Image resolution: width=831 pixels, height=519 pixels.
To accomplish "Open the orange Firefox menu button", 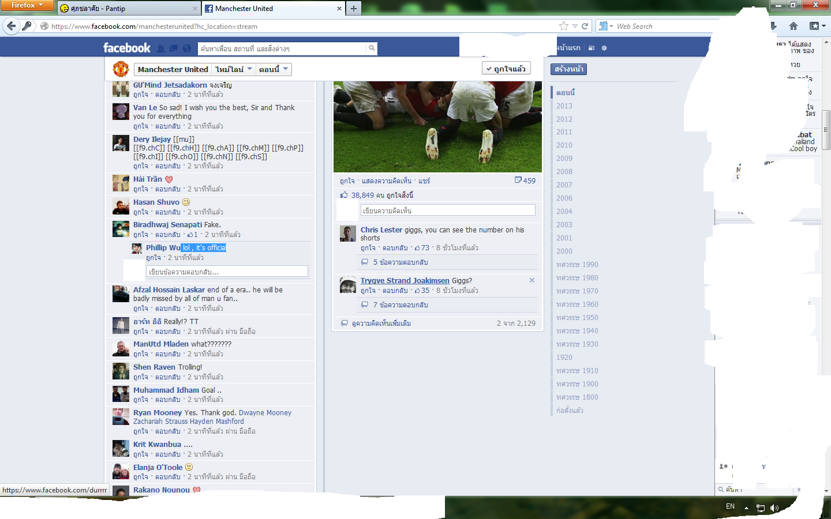I will [x=27, y=5].
